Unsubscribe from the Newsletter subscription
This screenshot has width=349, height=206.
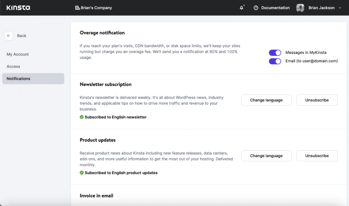pos(317,100)
